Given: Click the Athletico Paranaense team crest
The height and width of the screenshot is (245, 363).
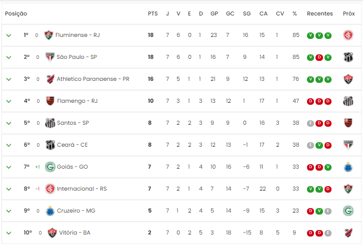Looking at the screenshot, I should [50, 79].
